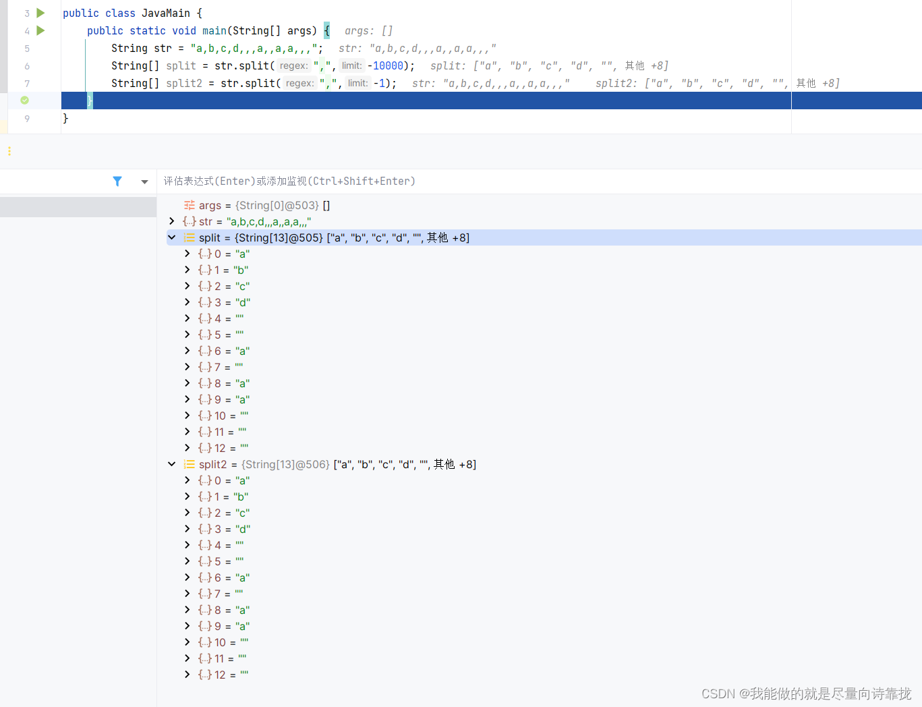The height and width of the screenshot is (707, 922).
Task: Focus the evaluate expression input field
Action: pyautogui.click(x=540, y=181)
